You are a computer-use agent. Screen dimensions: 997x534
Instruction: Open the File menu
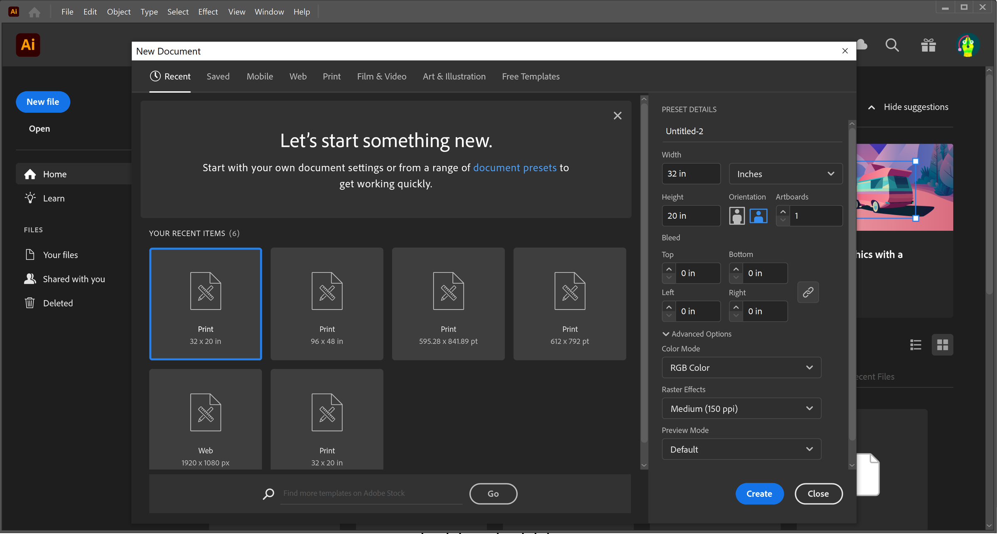click(67, 12)
